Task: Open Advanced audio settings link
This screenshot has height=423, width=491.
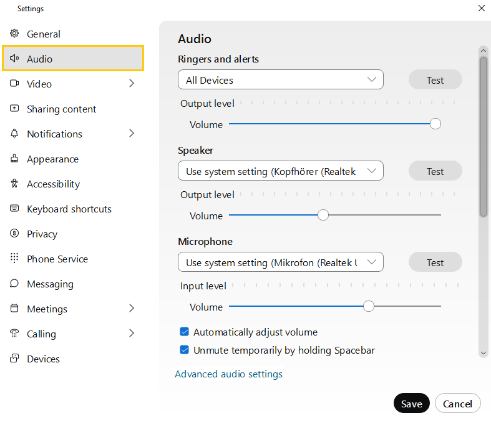Action: (228, 374)
